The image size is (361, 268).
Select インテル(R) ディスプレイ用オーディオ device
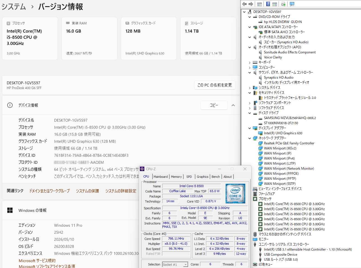tap(286, 83)
